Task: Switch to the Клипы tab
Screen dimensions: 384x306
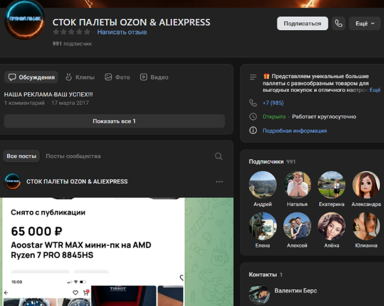Action: click(x=80, y=78)
